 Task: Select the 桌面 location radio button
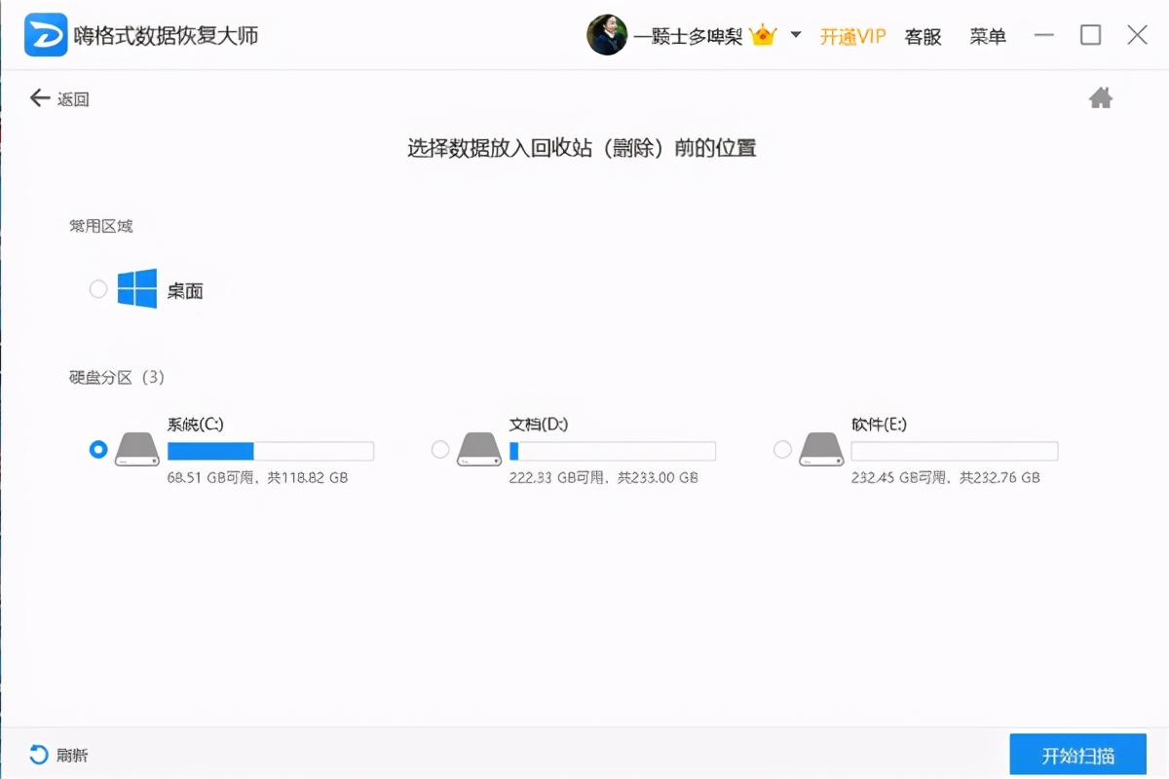(97, 288)
